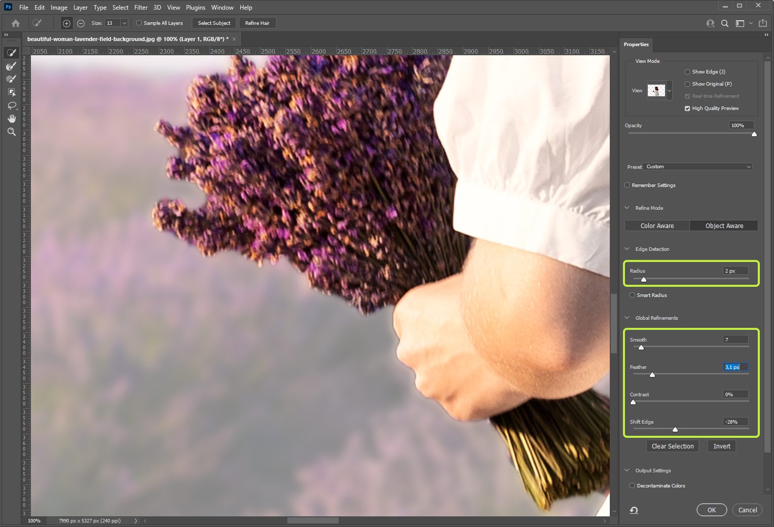The image size is (774, 527).
Task: Collapse the Global Refinements section
Action: (627, 318)
